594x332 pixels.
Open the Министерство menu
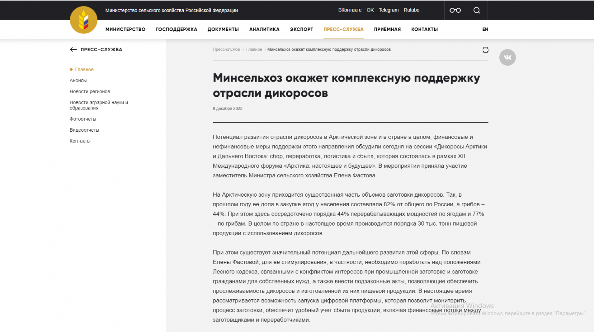(125, 29)
